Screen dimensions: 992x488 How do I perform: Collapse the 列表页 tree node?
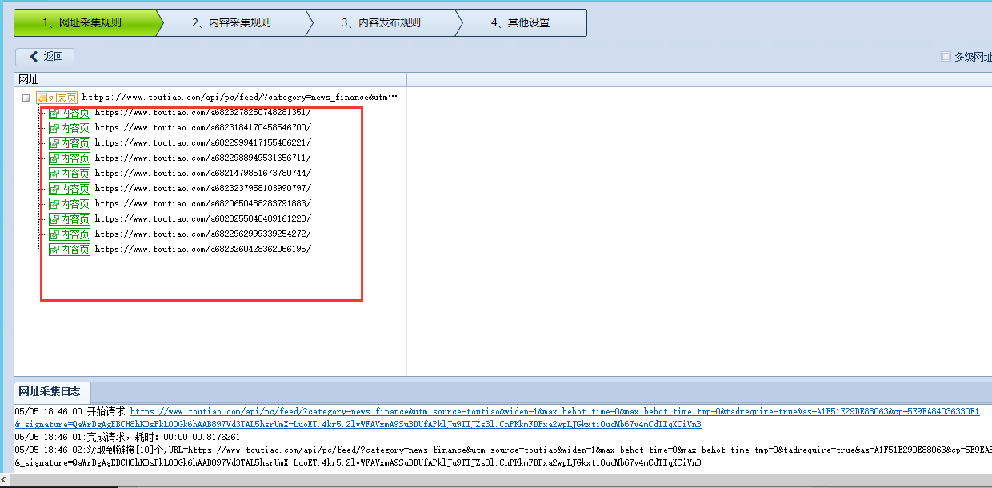point(26,98)
